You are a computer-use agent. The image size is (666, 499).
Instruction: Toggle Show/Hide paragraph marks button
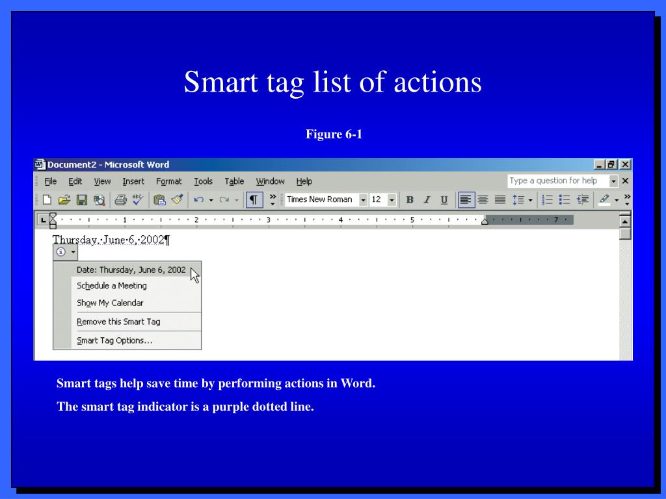(x=254, y=200)
